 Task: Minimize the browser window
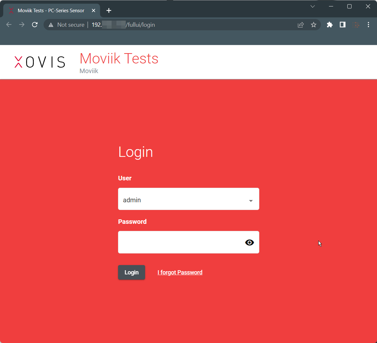331,6
